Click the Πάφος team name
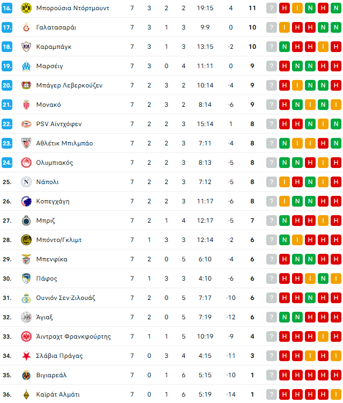 click(47, 279)
